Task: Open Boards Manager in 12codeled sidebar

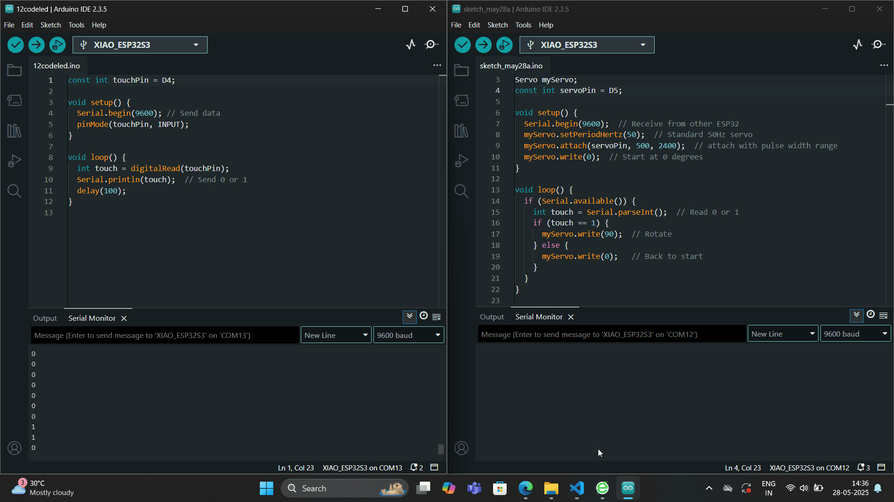Action: click(x=14, y=100)
